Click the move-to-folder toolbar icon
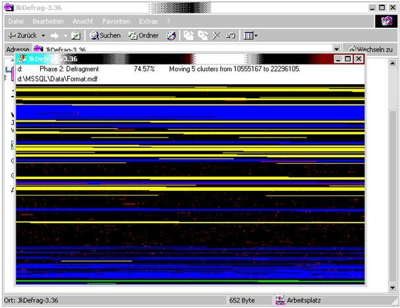Viewport: 400px width, 308px height. click(x=188, y=36)
